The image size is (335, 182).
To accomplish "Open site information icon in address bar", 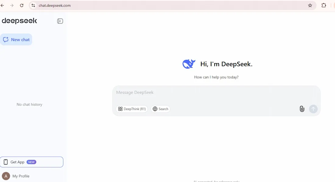I will (x=33, y=5).
